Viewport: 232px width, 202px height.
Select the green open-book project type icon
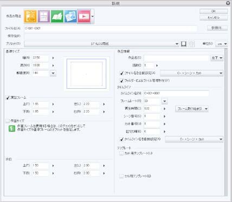pos(57,16)
